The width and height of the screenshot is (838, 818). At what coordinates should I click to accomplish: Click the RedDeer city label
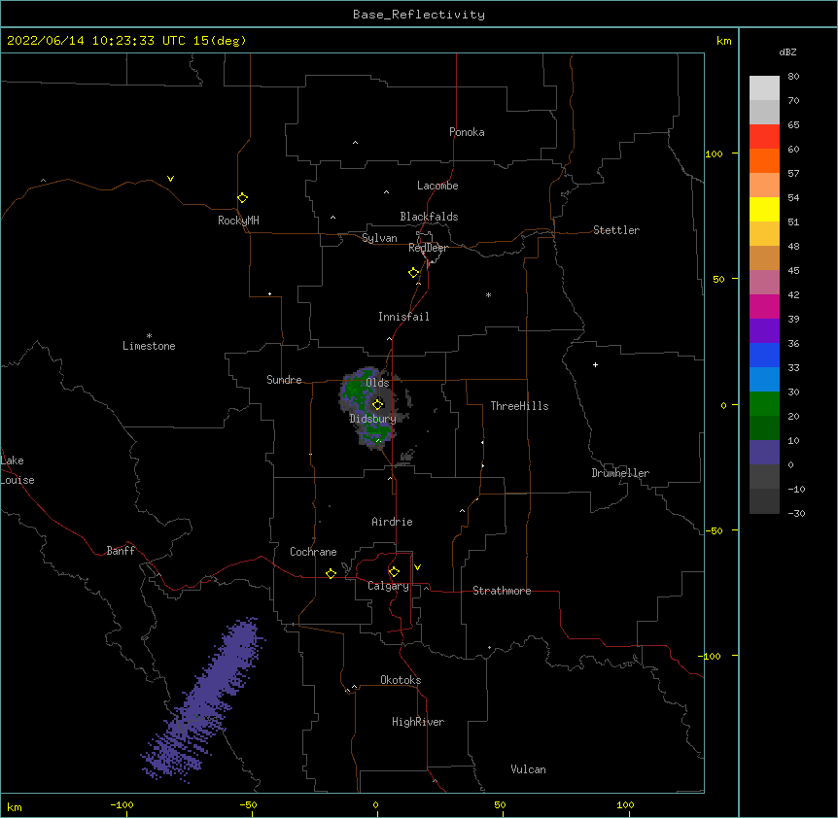click(x=428, y=248)
